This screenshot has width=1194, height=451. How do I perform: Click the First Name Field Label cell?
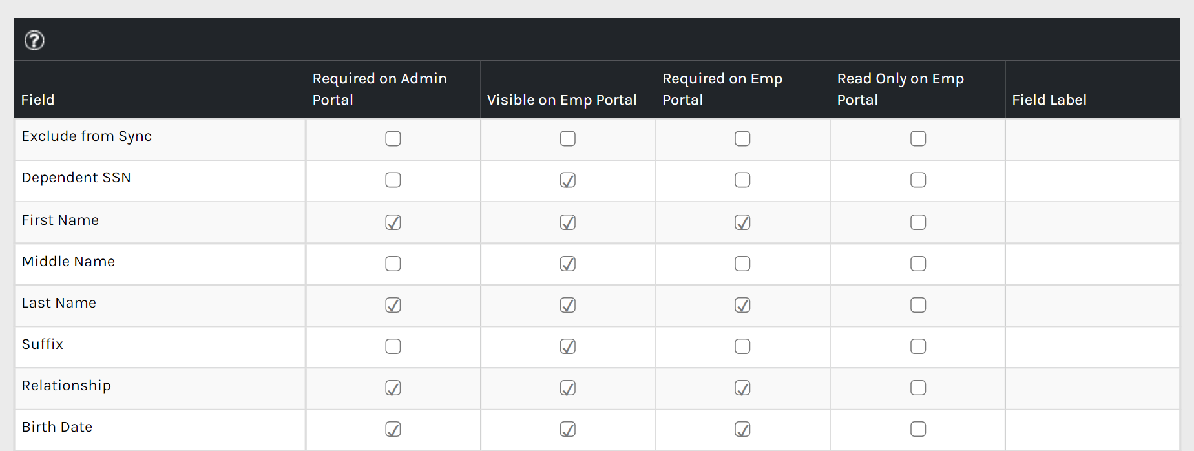[1092, 222]
